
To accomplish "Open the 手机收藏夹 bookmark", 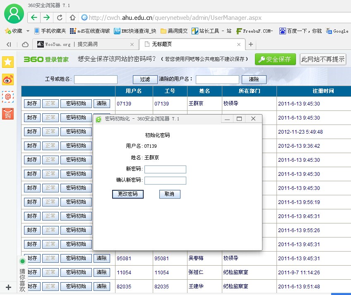I will [x=50, y=31].
